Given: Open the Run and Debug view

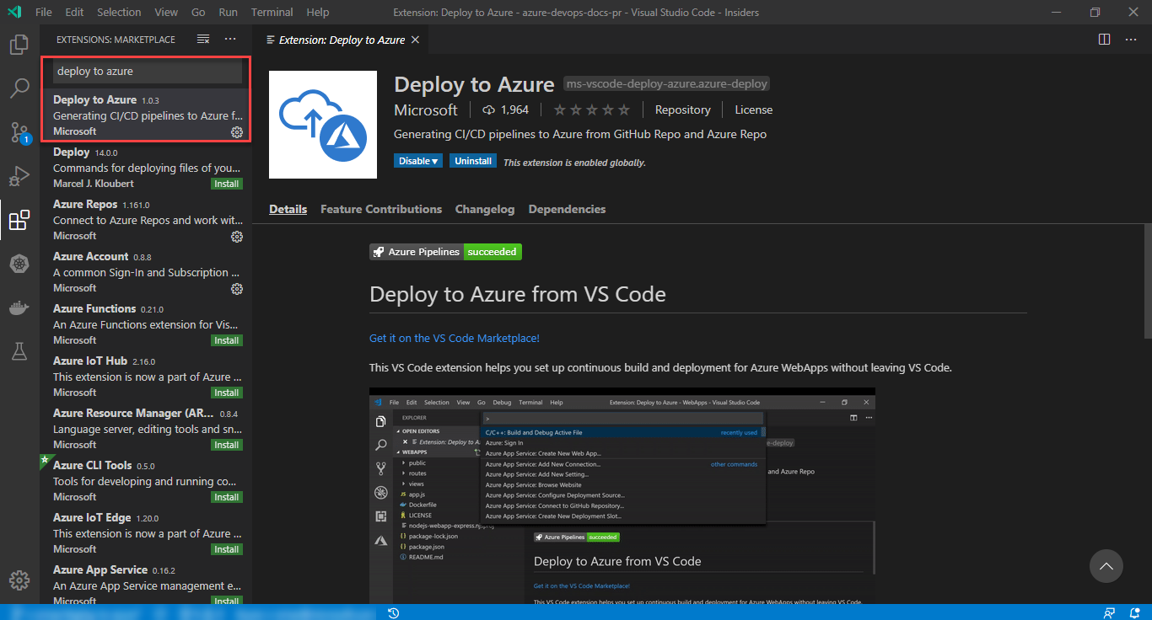Looking at the screenshot, I should 19,176.
